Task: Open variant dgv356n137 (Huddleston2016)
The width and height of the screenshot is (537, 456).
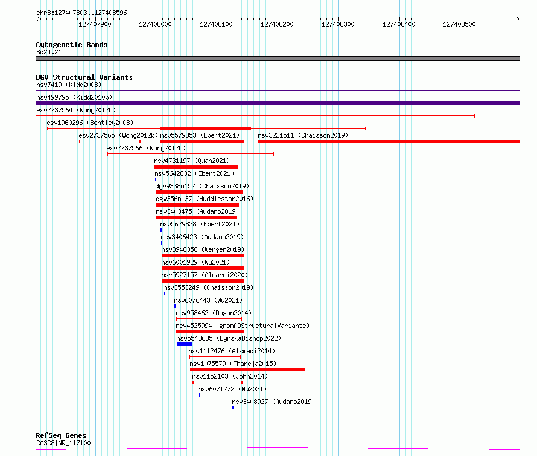Action: 205,199
